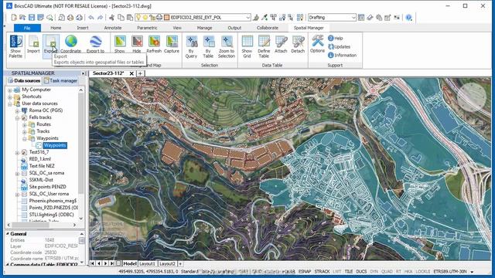
Task: Capture the background map image
Action: click(172, 44)
